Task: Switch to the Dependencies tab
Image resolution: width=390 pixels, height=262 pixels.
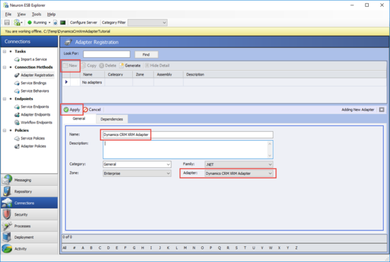Action: click(112, 119)
